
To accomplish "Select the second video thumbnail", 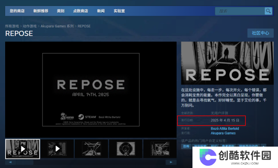I will tap(57, 149).
